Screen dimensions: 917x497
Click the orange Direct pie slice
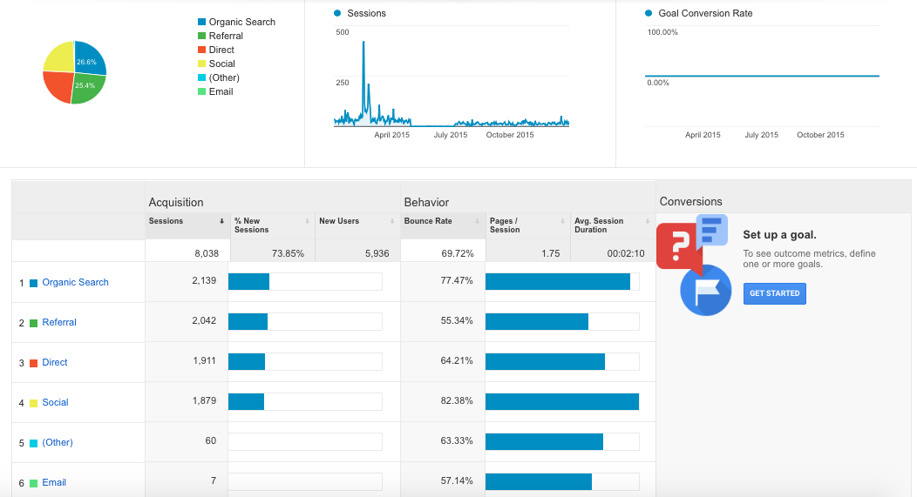[58, 86]
